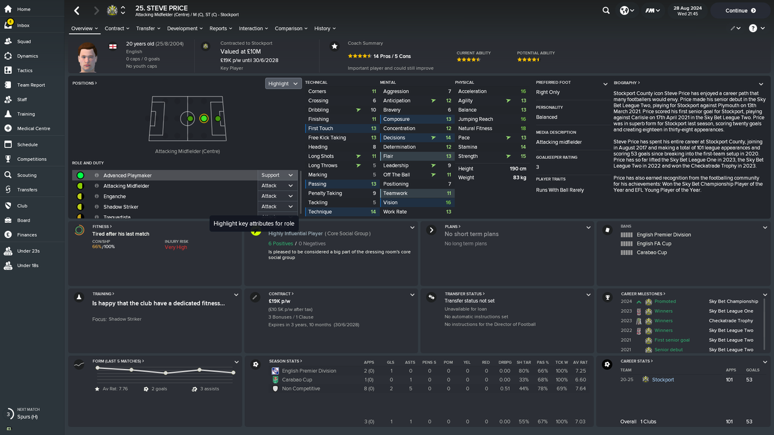Open the Highlight dropdown above the pitch

point(283,83)
